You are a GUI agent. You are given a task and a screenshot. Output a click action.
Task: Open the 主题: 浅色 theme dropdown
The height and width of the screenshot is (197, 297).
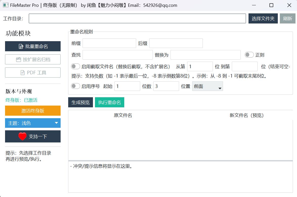(x=33, y=123)
